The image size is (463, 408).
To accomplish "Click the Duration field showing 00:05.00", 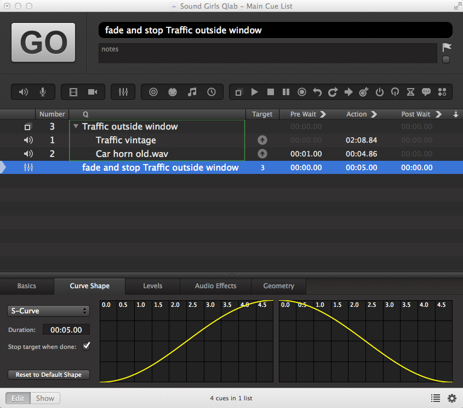I will (x=66, y=330).
